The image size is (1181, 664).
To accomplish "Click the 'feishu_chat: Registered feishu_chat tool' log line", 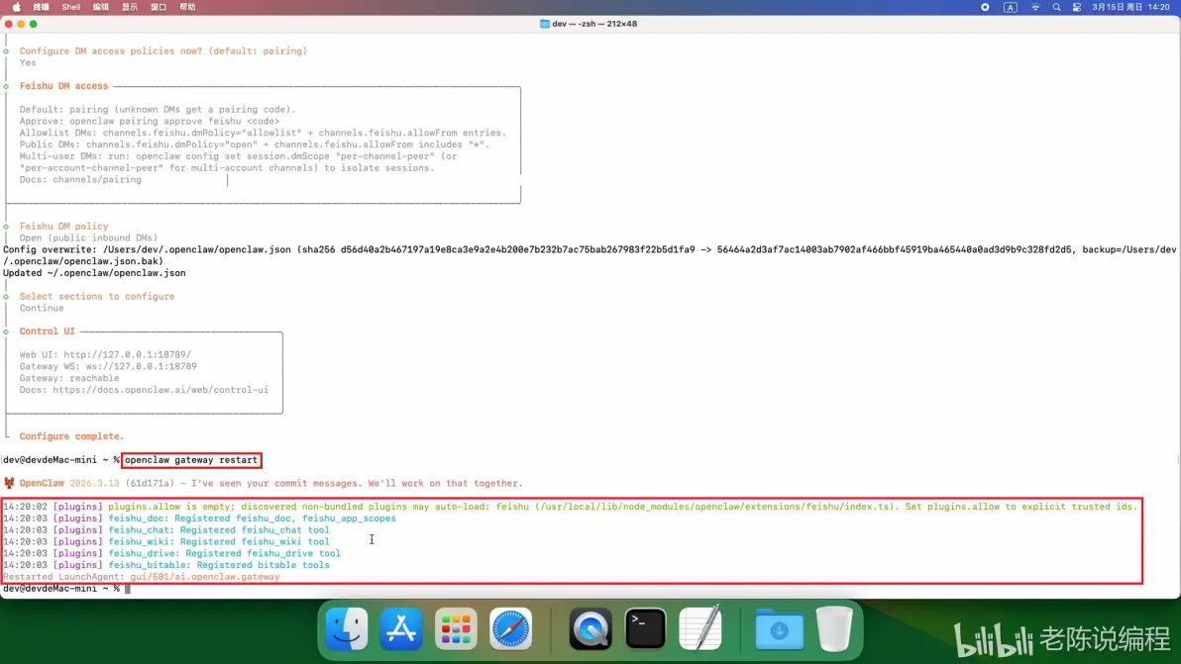I will [166, 530].
